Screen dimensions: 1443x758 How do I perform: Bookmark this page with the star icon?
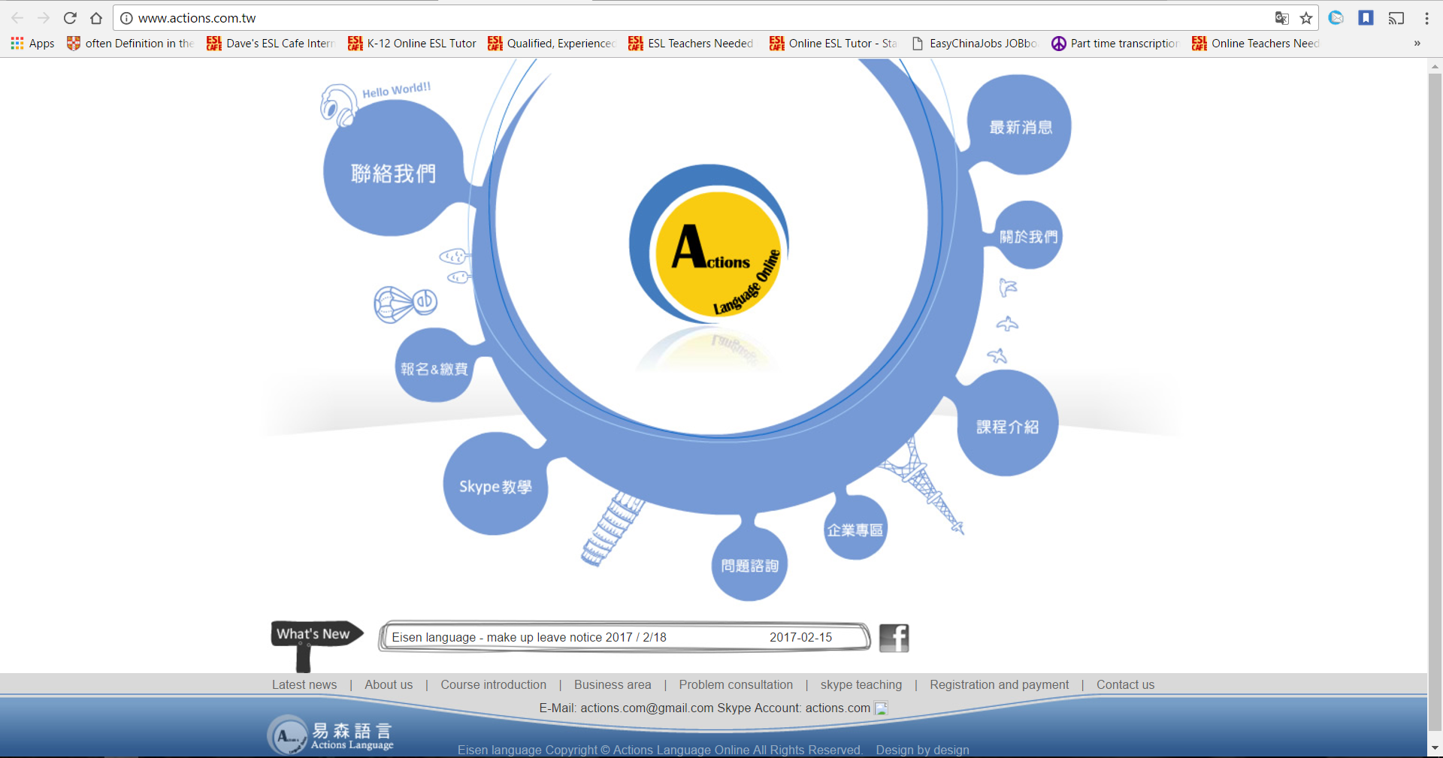(1306, 18)
